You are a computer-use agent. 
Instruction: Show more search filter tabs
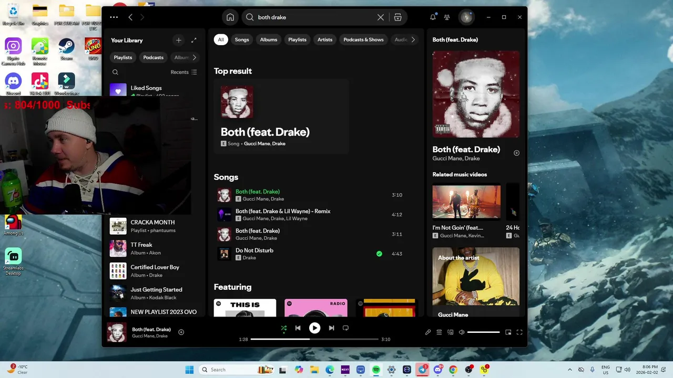(413, 39)
